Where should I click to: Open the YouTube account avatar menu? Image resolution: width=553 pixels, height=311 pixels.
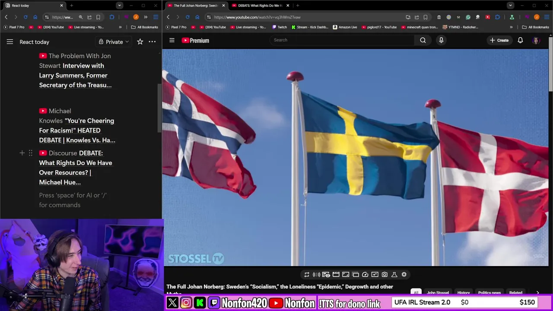tap(536, 40)
